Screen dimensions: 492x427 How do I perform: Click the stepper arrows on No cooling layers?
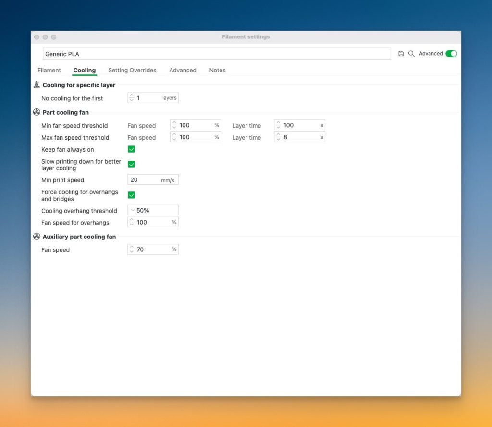coord(132,98)
